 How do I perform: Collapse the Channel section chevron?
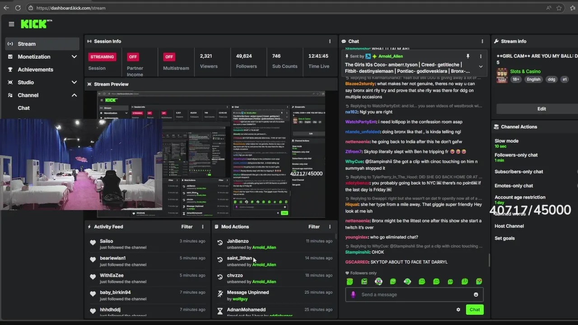pyautogui.click(x=74, y=95)
